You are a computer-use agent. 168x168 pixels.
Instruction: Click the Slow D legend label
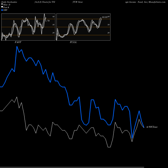pyautogui.click(x=7, y=5)
